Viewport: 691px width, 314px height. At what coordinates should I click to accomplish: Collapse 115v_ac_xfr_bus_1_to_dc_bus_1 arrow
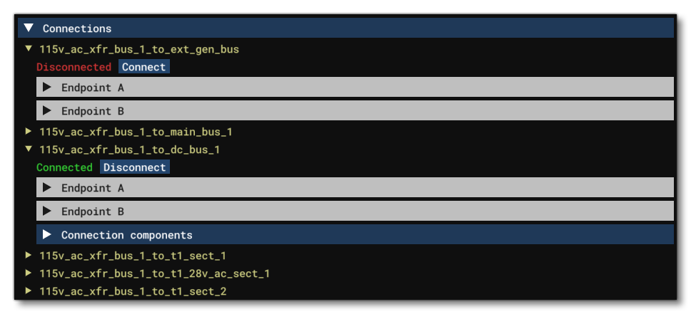pos(29,150)
